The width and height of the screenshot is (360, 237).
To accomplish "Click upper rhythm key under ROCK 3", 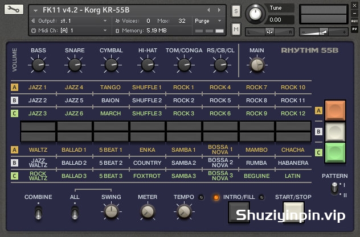I will click(184, 126).
